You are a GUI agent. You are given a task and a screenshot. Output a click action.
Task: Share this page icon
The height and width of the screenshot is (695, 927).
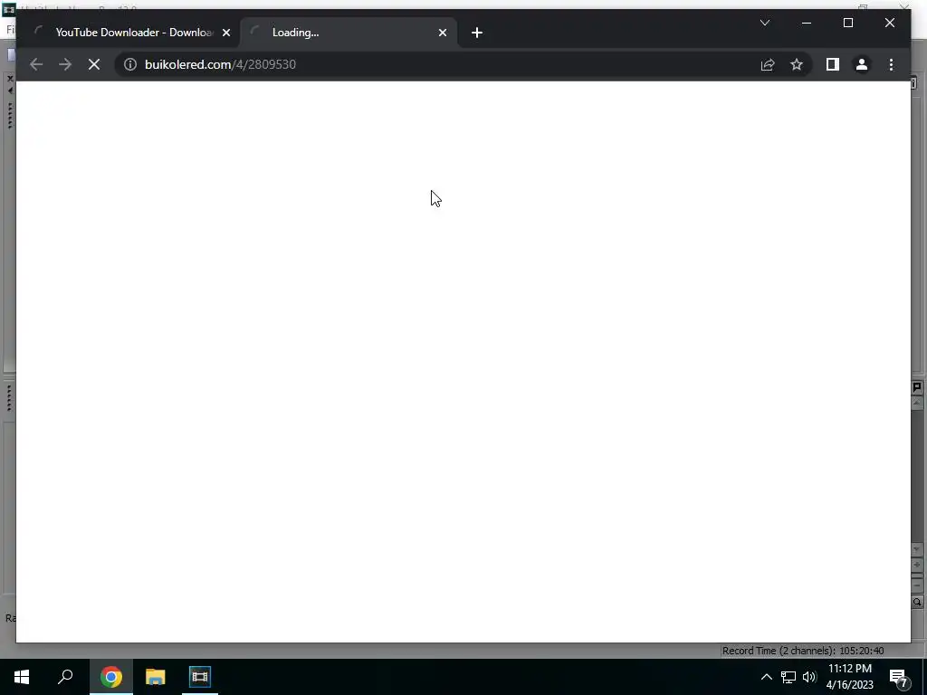768,64
